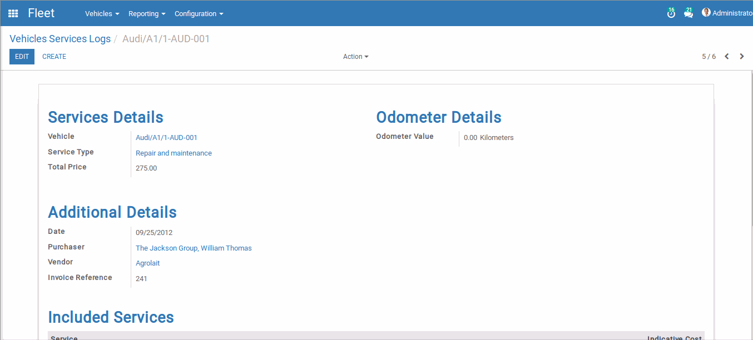Screen dimensions: 753x340
Task: Open the apps grid menu icon
Action: (x=13, y=13)
